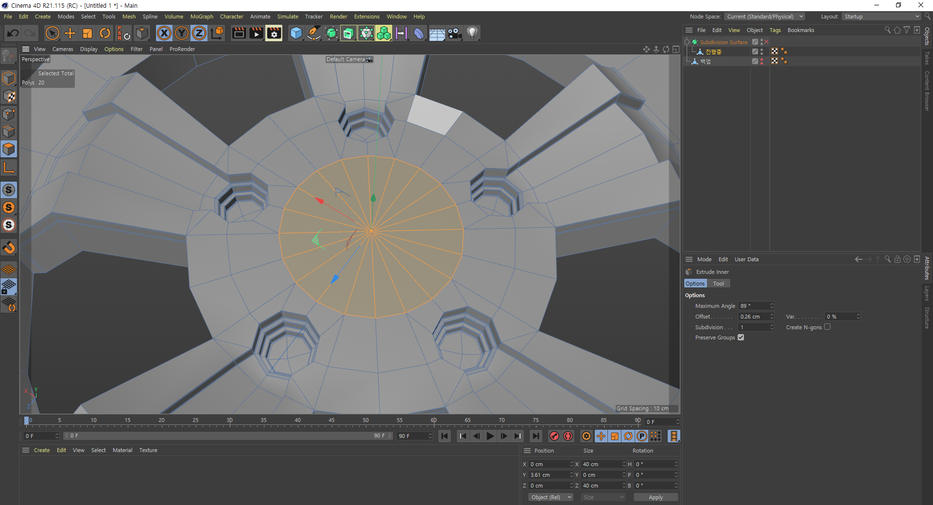Select the 백업 object in Objects manager
This screenshot has height=505, width=933.
[705, 61]
